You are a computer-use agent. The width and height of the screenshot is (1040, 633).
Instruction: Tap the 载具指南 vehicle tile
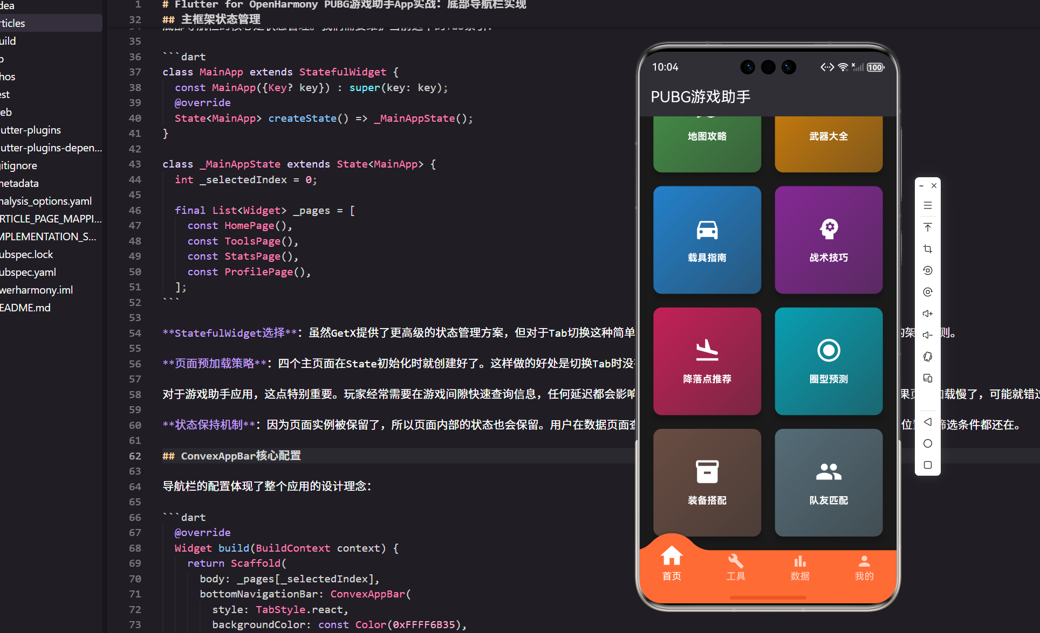click(x=707, y=240)
